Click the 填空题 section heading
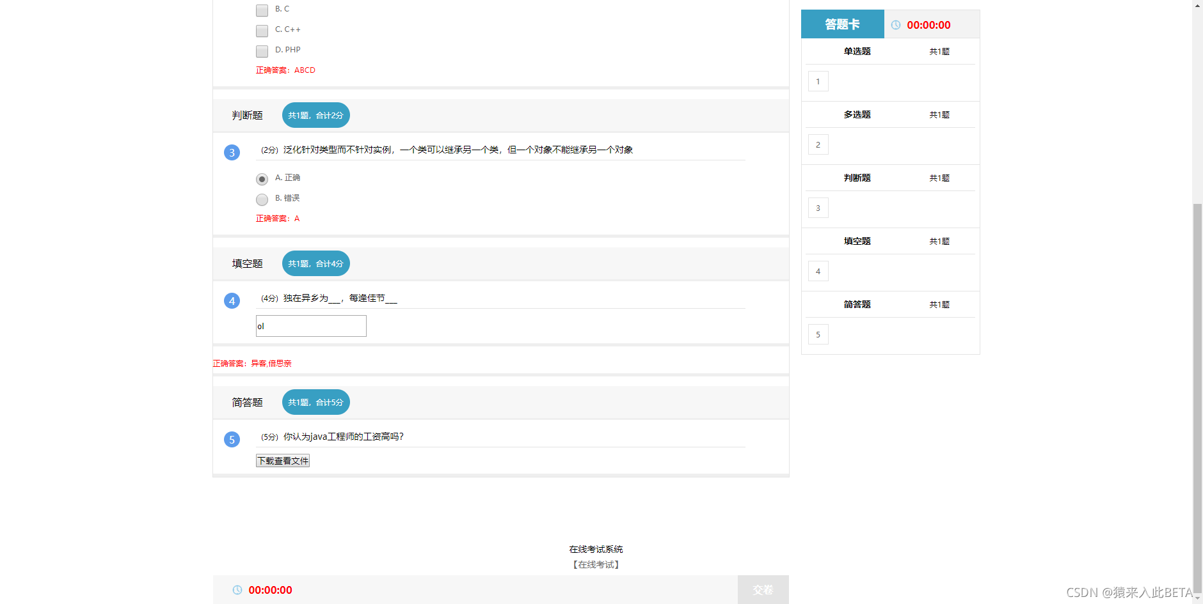This screenshot has width=1203, height=604. pos(248,263)
